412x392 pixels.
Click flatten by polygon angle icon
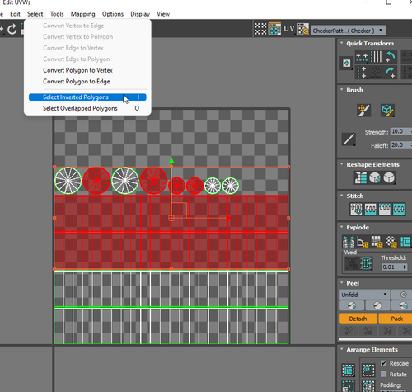click(363, 242)
